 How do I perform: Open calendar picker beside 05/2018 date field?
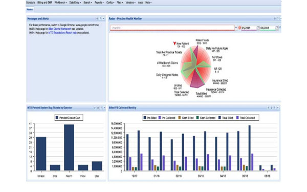[258, 28]
